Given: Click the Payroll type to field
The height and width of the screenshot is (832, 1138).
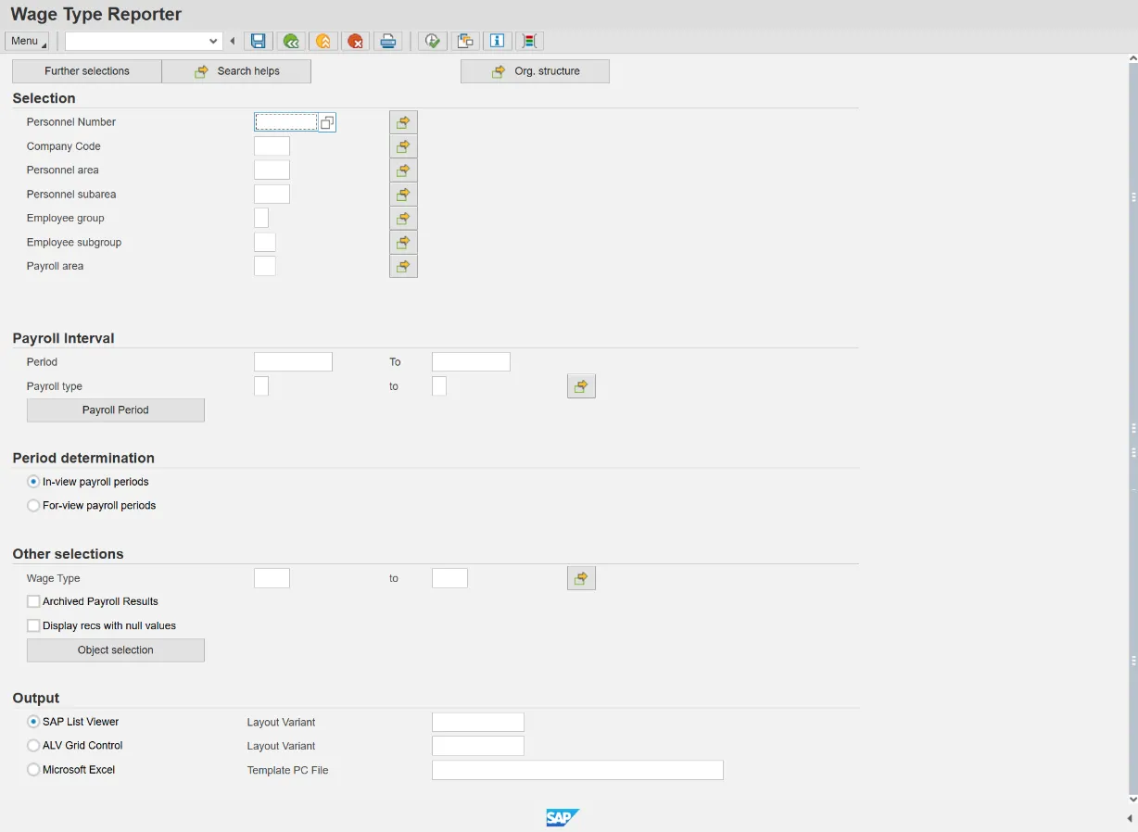Looking at the screenshot, I should pyautogui.click(x=439, y=386).
